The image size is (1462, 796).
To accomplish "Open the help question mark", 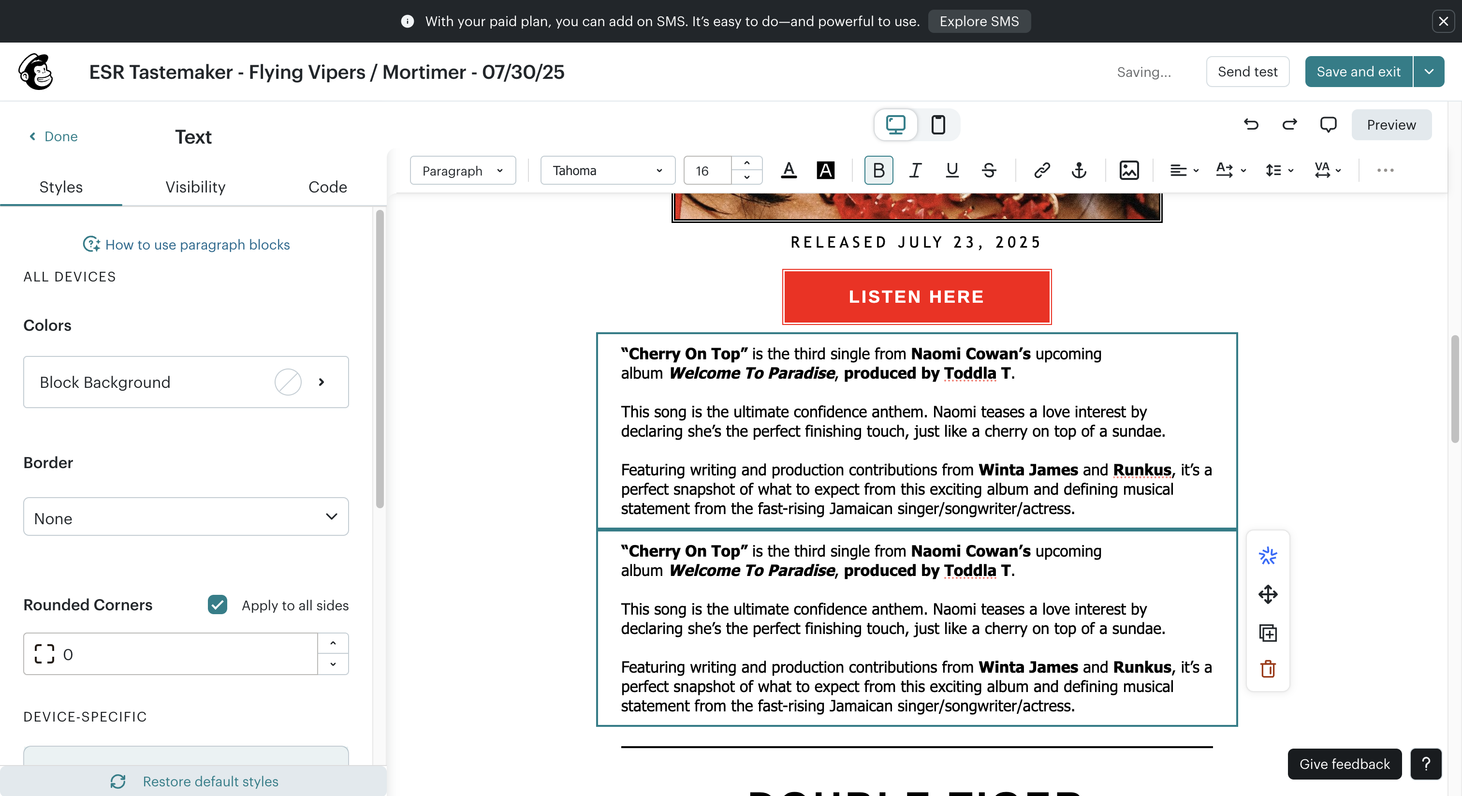I will (1426, 764).
